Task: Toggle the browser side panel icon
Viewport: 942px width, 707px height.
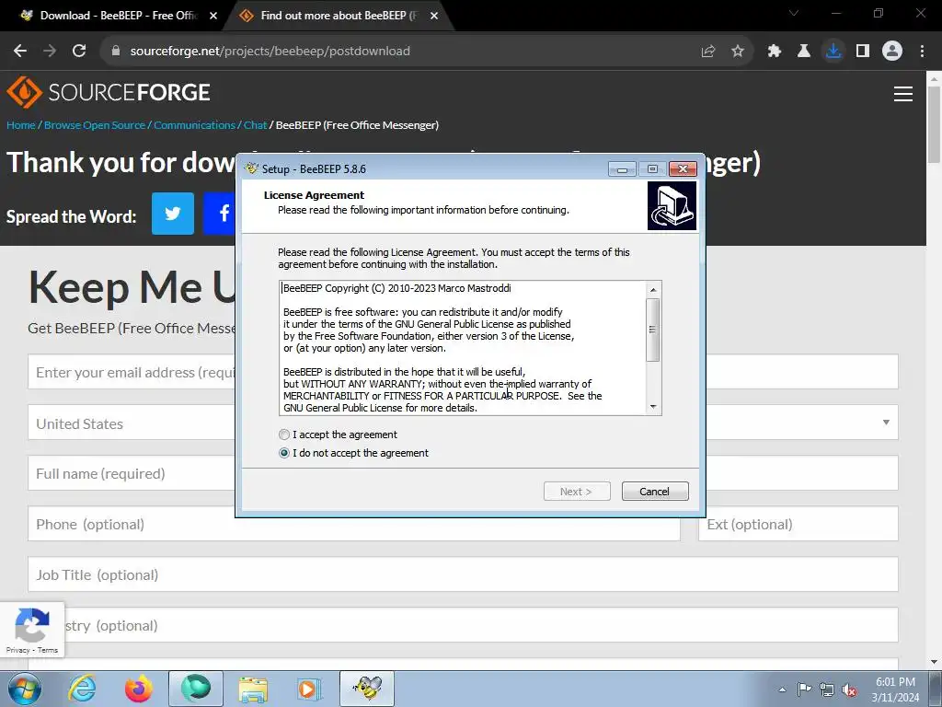Action: coord(863,52)
